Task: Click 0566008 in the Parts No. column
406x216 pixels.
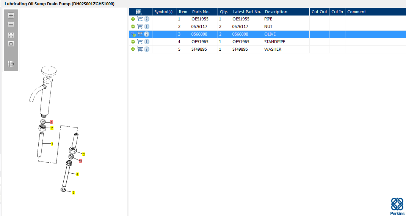Action: 199,34
